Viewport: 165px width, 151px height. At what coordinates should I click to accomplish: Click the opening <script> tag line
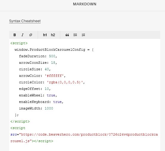[x=19, y=43]
